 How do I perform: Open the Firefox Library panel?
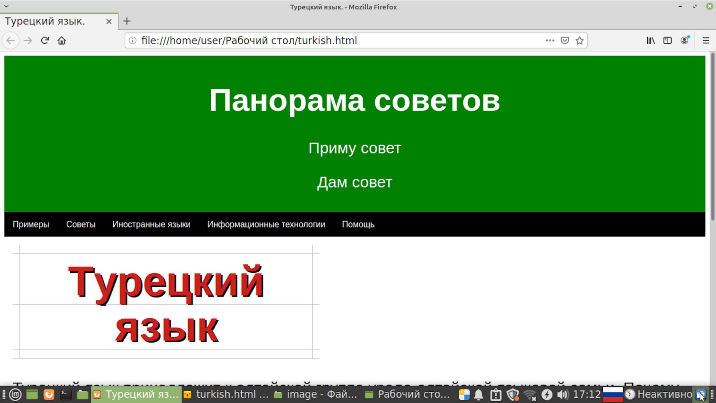[x=651, y=40]
